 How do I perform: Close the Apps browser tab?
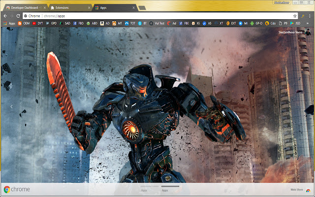coord(133,8)
